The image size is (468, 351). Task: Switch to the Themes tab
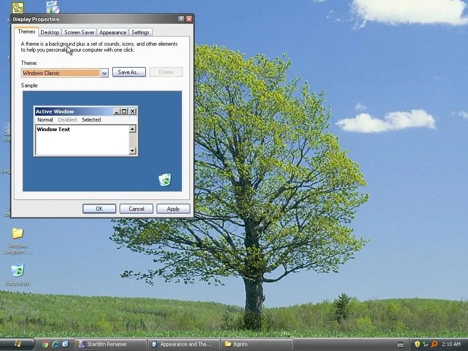(x=26, y=32)
